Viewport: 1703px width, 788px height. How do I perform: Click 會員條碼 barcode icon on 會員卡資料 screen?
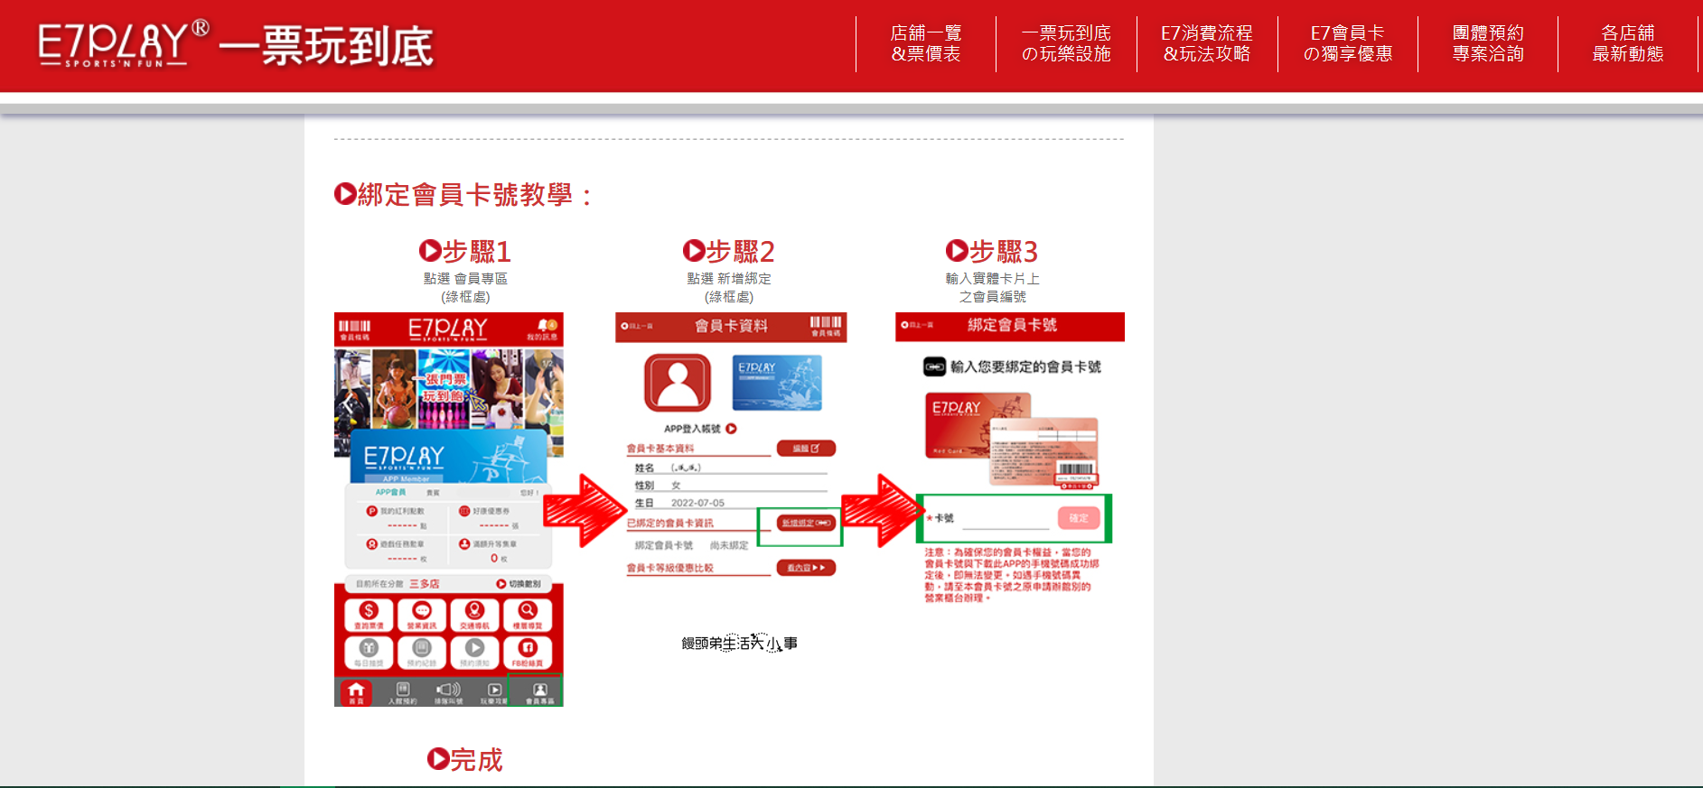pos(826,327)
